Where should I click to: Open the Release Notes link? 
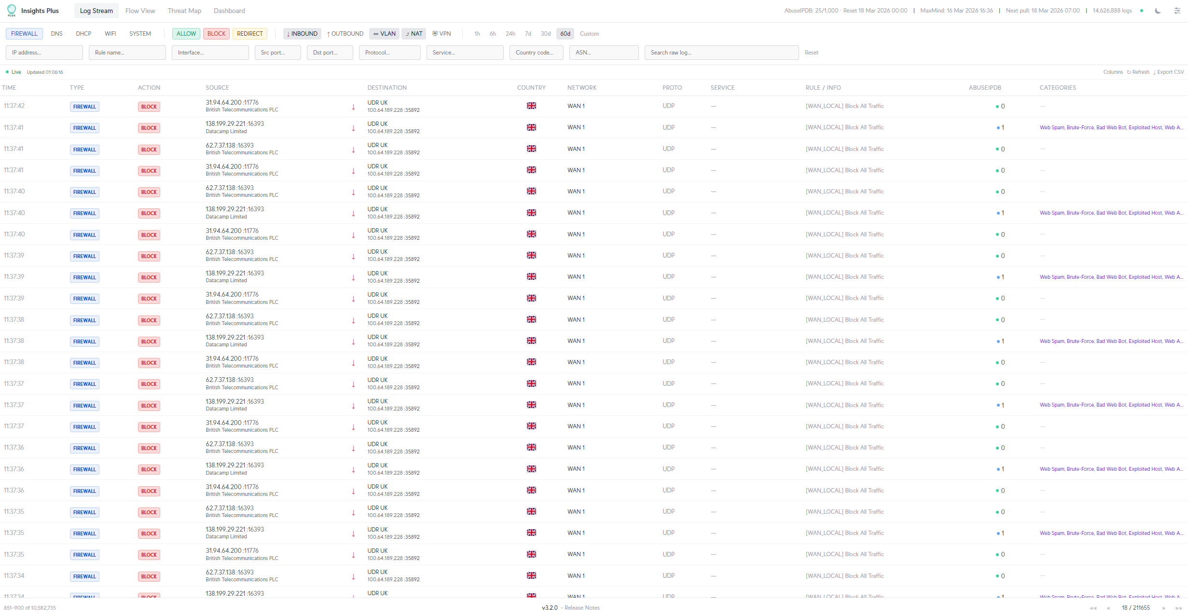tap(582, 608)
